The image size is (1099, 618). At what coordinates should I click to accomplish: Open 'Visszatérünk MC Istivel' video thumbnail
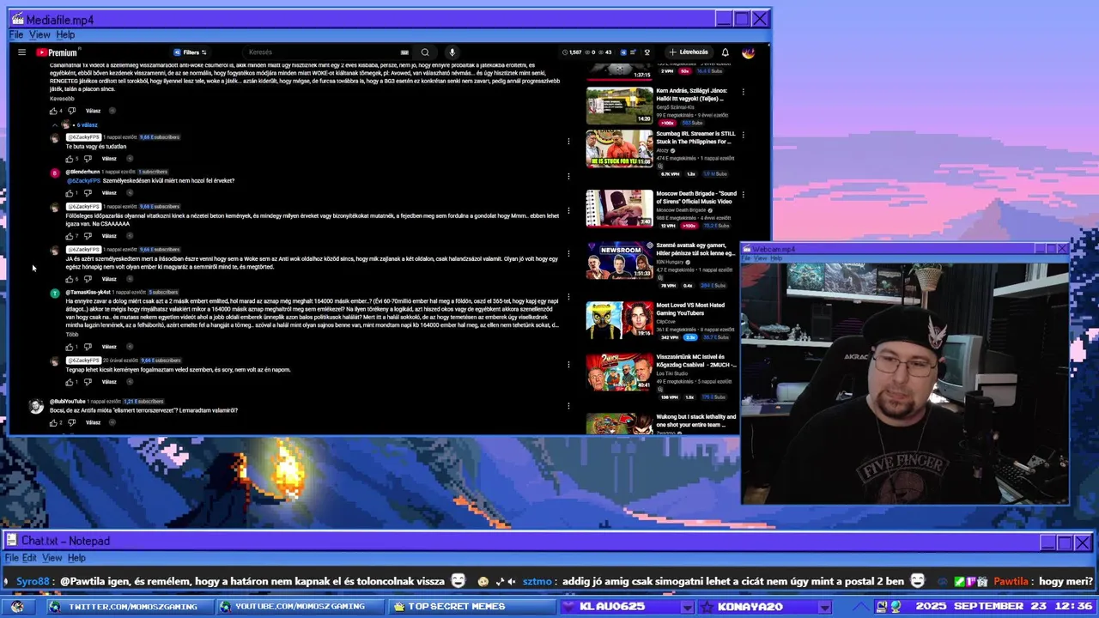click(x=619, y=373)
